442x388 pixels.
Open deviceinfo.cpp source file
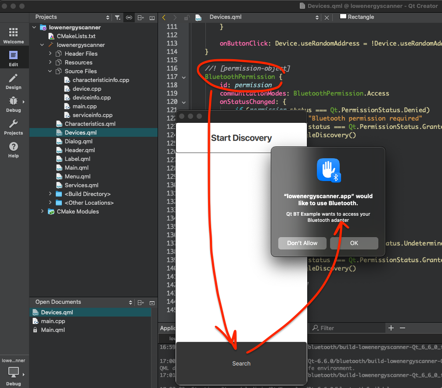(91, 97)
